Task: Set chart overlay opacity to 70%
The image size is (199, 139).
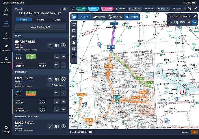Action: (x=194, y=22)
